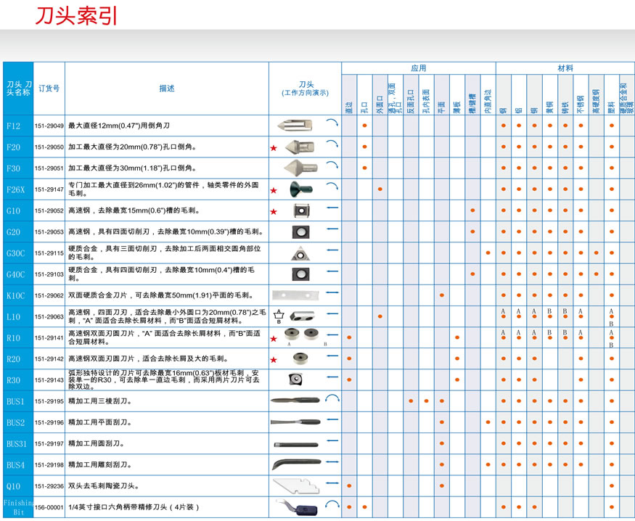Screen dimensions: 635x521
Task: Click the double-headed arrow in the BUS4 row
Action: coord(332,461)
